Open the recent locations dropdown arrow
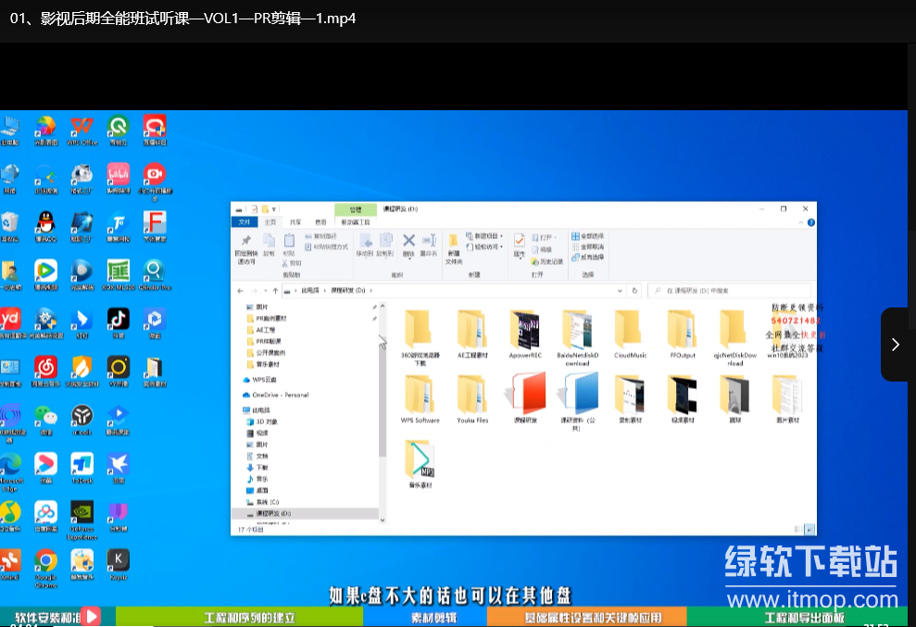This screenshot has width=916, height=627. pyautogui.click(x=265, y=291)
